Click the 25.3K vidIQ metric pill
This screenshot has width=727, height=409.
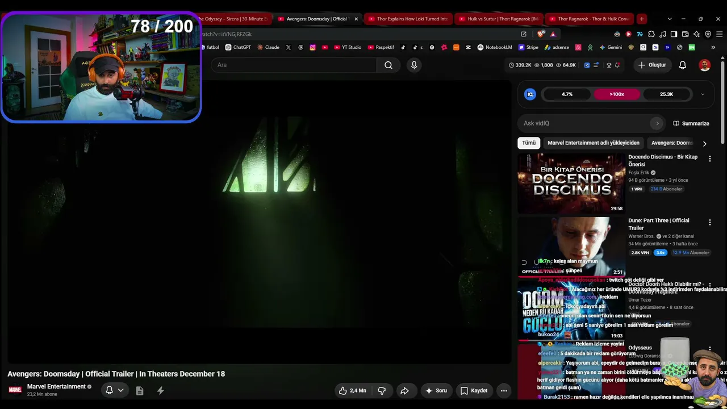(x=666, y=94)
